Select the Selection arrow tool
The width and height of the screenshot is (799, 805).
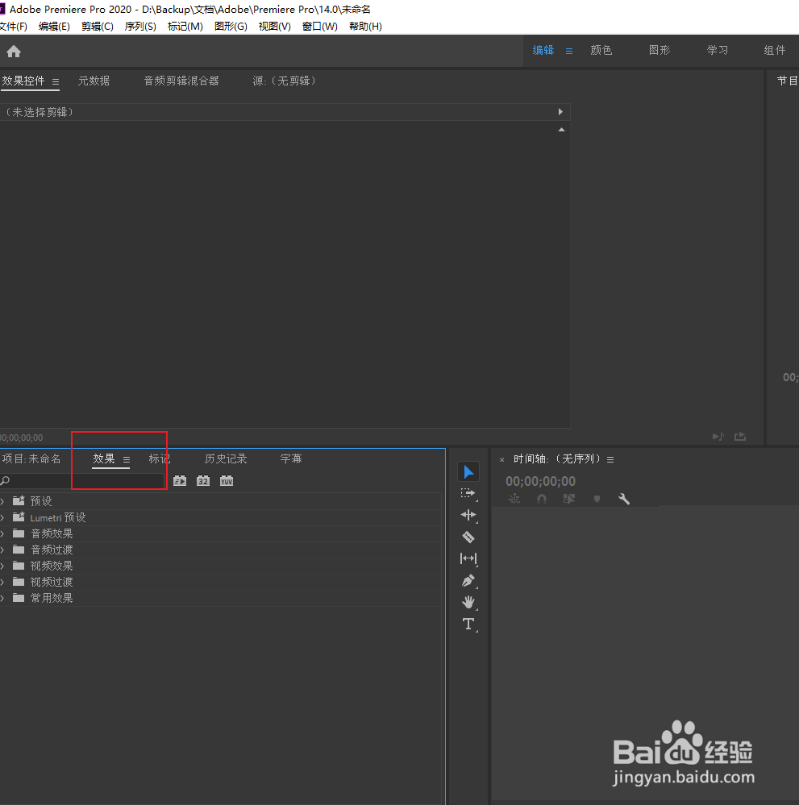(x=468, y=472)
